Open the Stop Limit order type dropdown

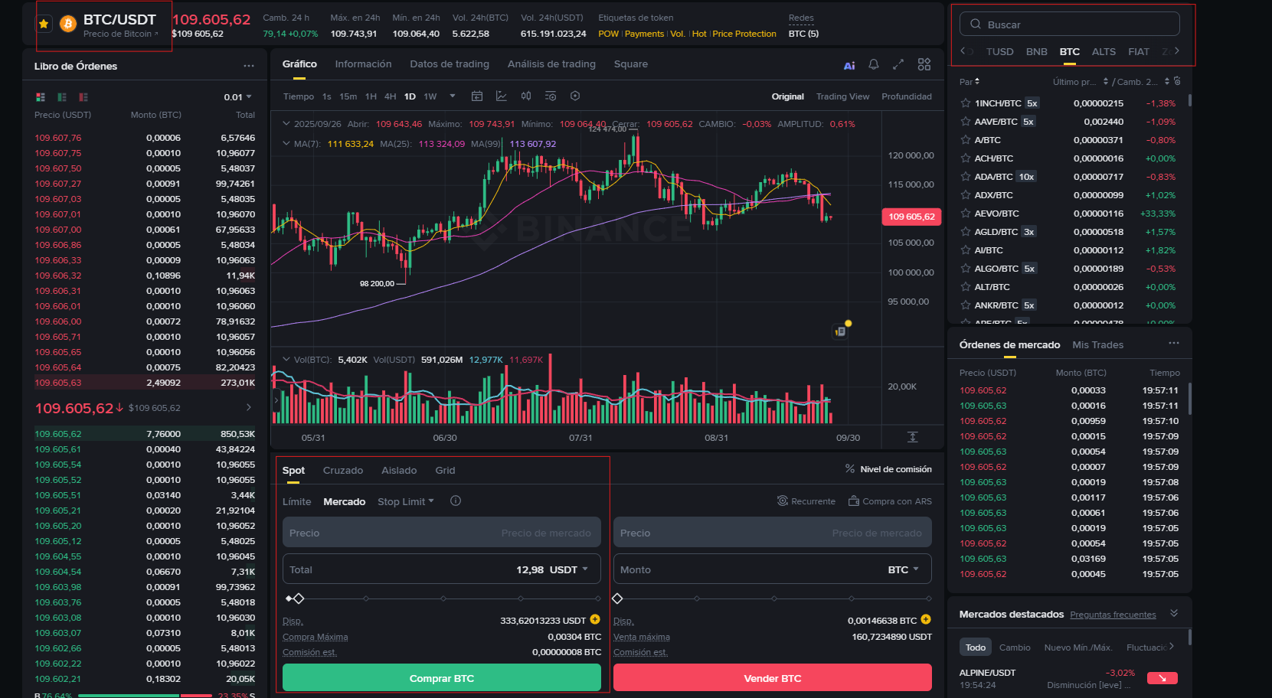[405, 501]
